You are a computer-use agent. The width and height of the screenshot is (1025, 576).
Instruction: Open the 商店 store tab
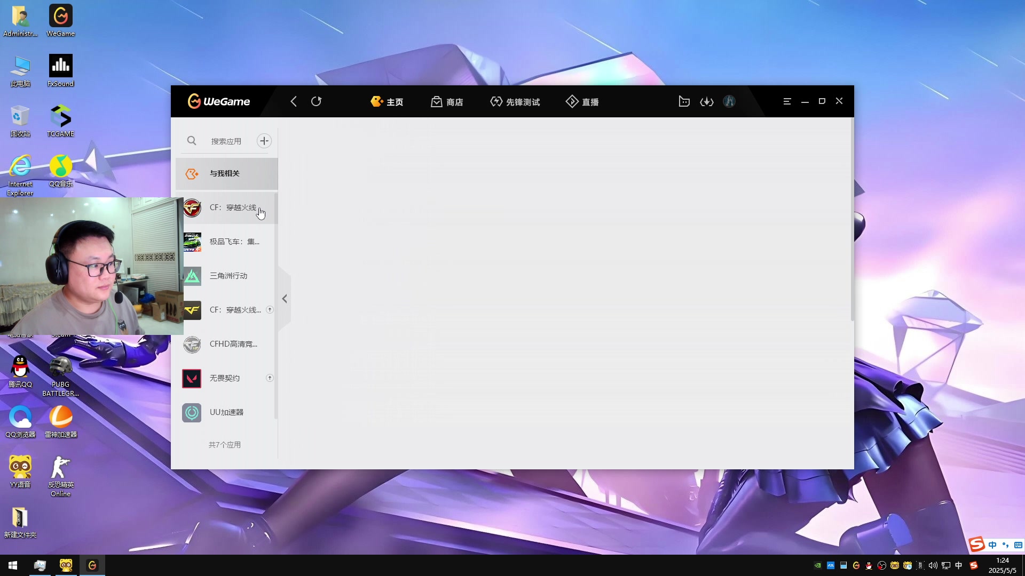tap(447, 102)
